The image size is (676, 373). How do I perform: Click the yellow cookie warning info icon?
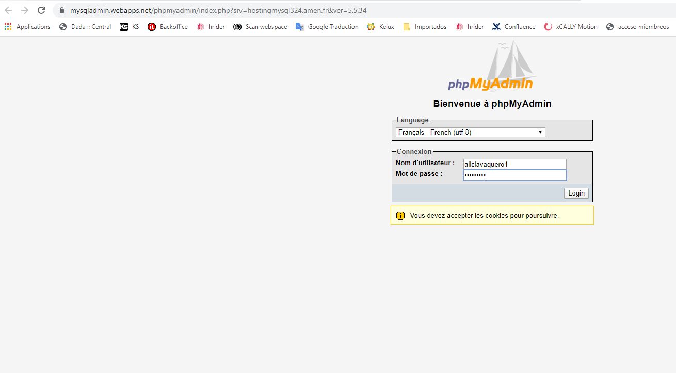[x=400, y=216]
